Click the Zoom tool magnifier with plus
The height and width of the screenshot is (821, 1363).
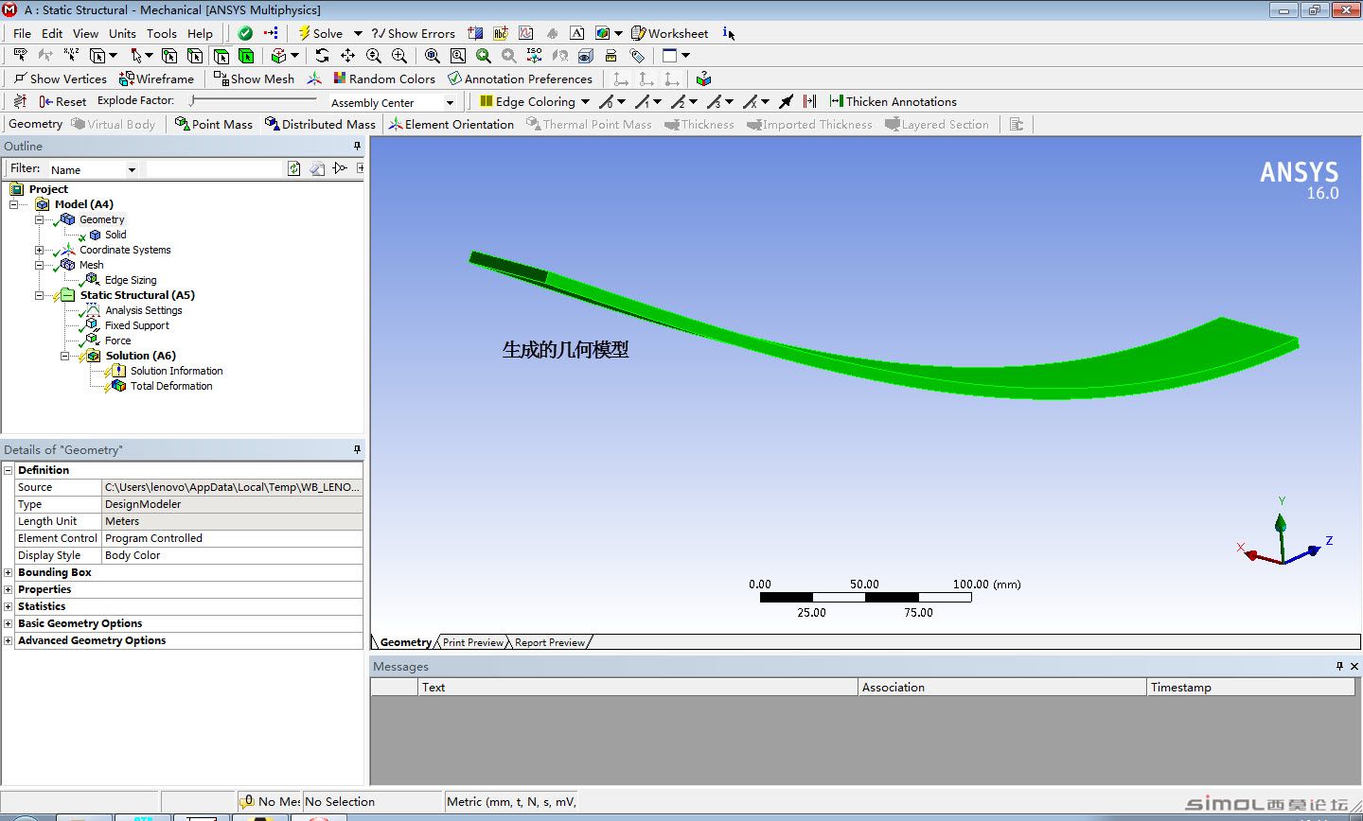click(x=374, y=56)
